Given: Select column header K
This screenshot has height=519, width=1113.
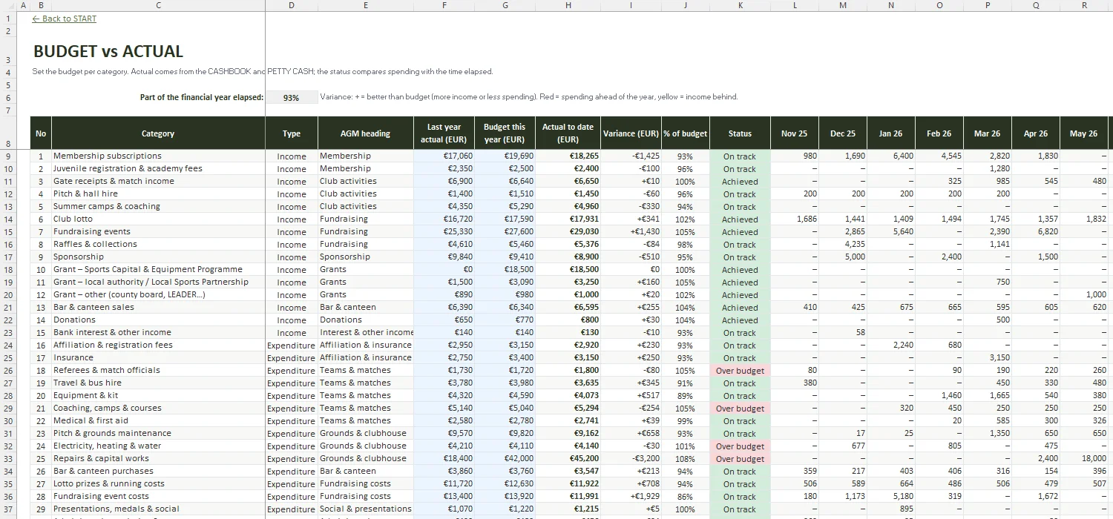Looking at the screenshot, I should coord(740,5).
